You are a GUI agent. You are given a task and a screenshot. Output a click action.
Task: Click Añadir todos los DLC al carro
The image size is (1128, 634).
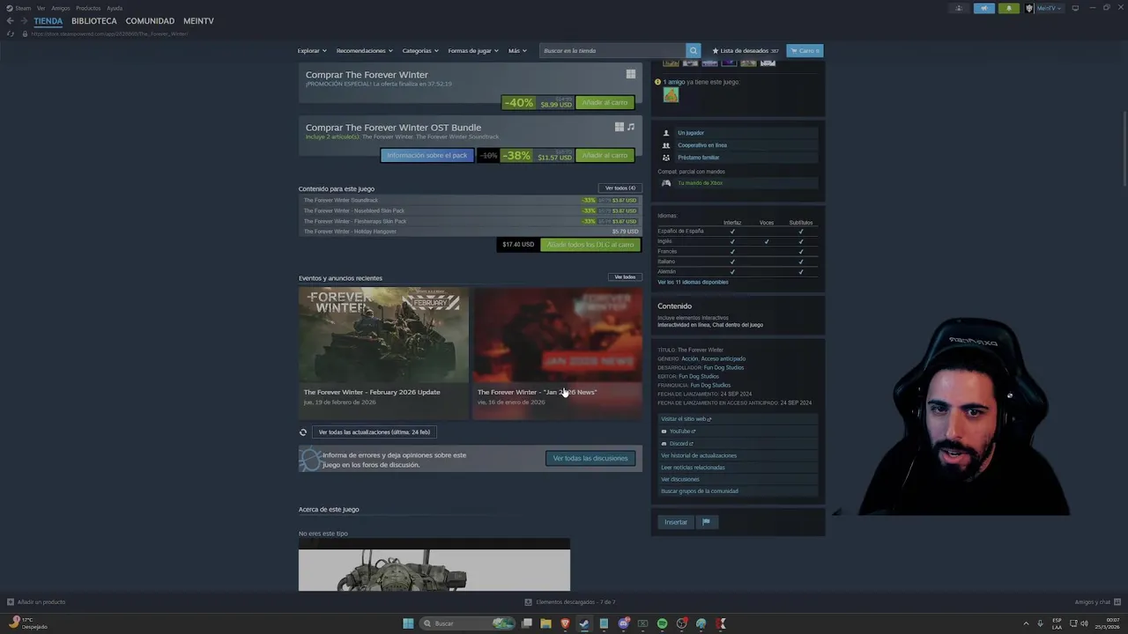click(590, 245)
